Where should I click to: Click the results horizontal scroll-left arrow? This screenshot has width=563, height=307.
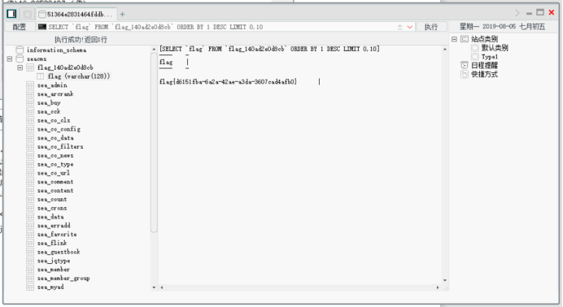click(x=162, y=288)
